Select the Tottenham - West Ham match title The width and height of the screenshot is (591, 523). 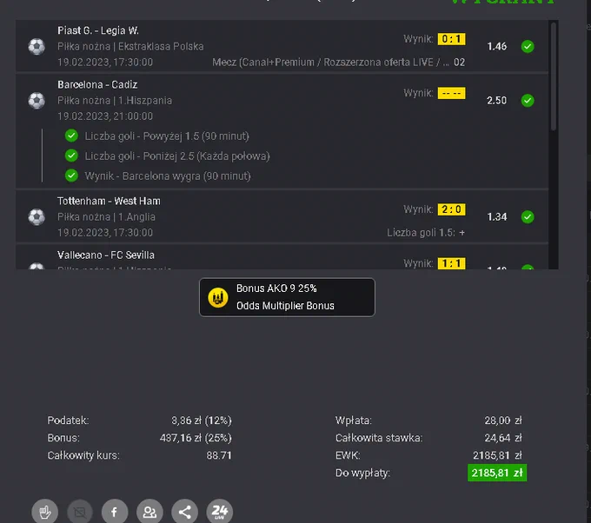[109, 202]
